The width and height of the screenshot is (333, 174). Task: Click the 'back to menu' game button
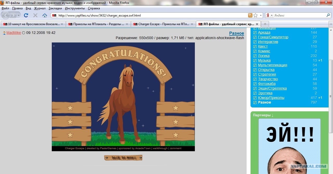point(123,157)
